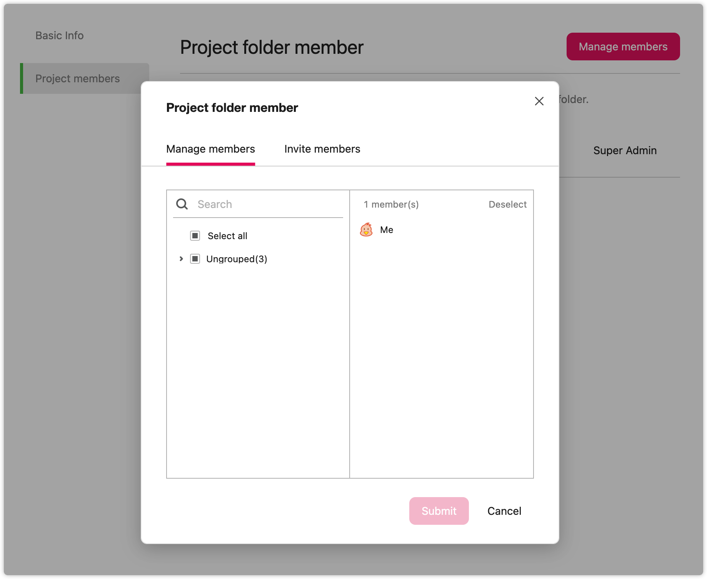Open Basic Info in the sidebar
Viewport: 707px width, 579px height.
pyautogui.click(x=59, y=35)
